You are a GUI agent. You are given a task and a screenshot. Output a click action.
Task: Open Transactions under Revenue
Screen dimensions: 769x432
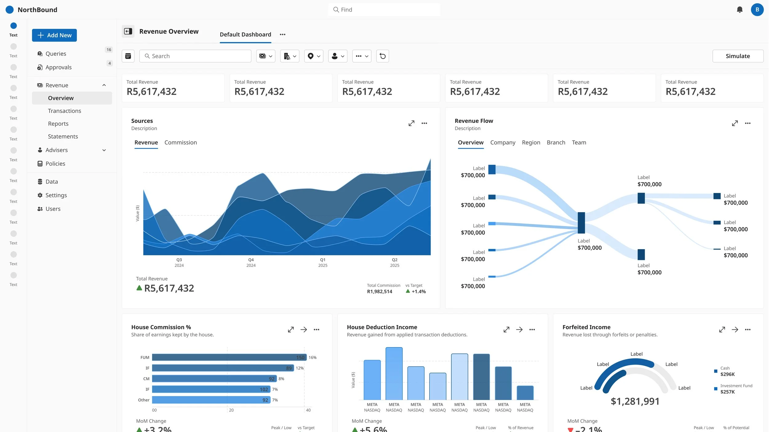pos(72,111)
